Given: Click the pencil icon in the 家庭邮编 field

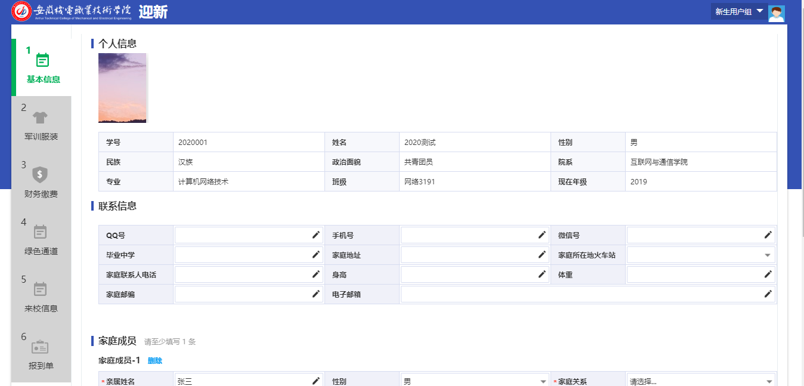Looking at the screenshot, I should click(x=316, y=294).
